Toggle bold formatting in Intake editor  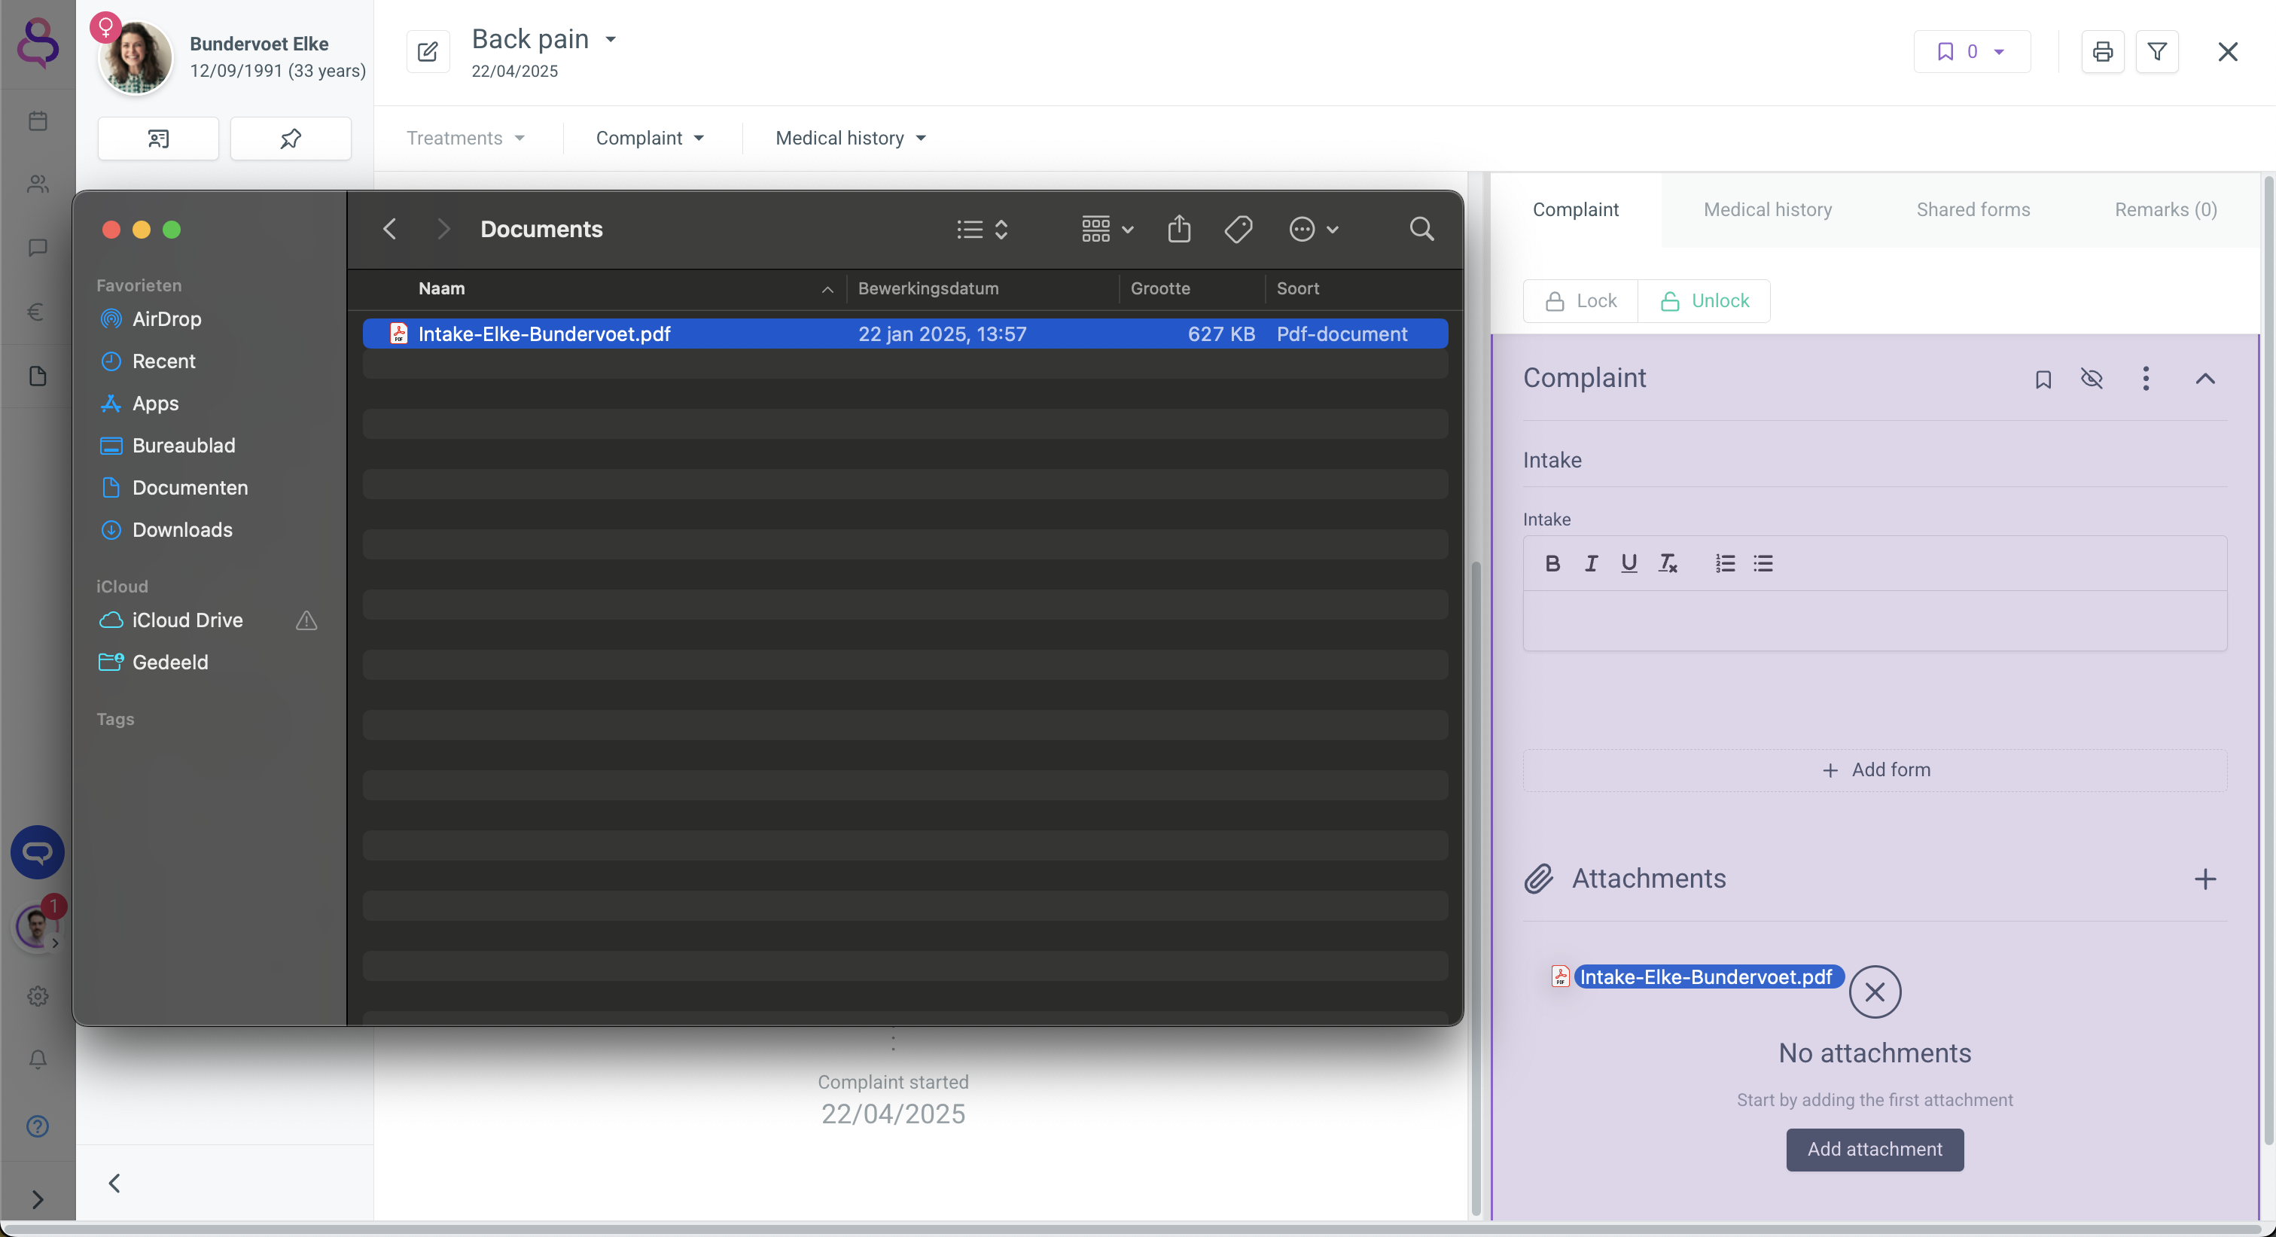pyautogui.click(x=1552, y=563)
